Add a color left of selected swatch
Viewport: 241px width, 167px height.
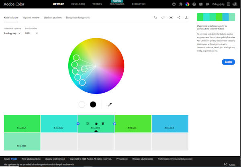tap(78, 124)
